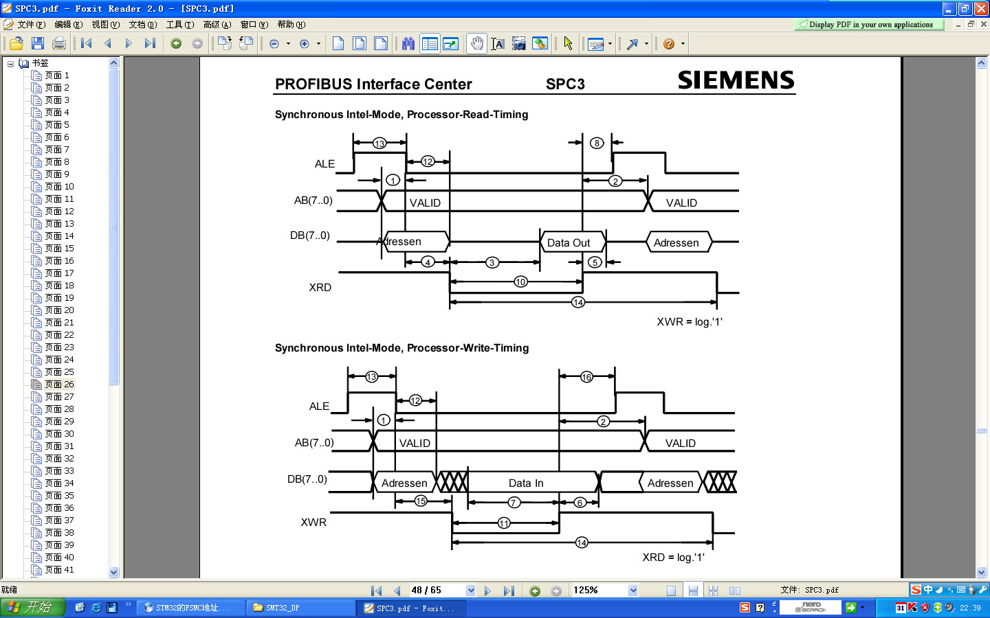Viewport: 990px width, 618px height.
Task: Open the 高级(A) menu
Action: tap(217, 25)
